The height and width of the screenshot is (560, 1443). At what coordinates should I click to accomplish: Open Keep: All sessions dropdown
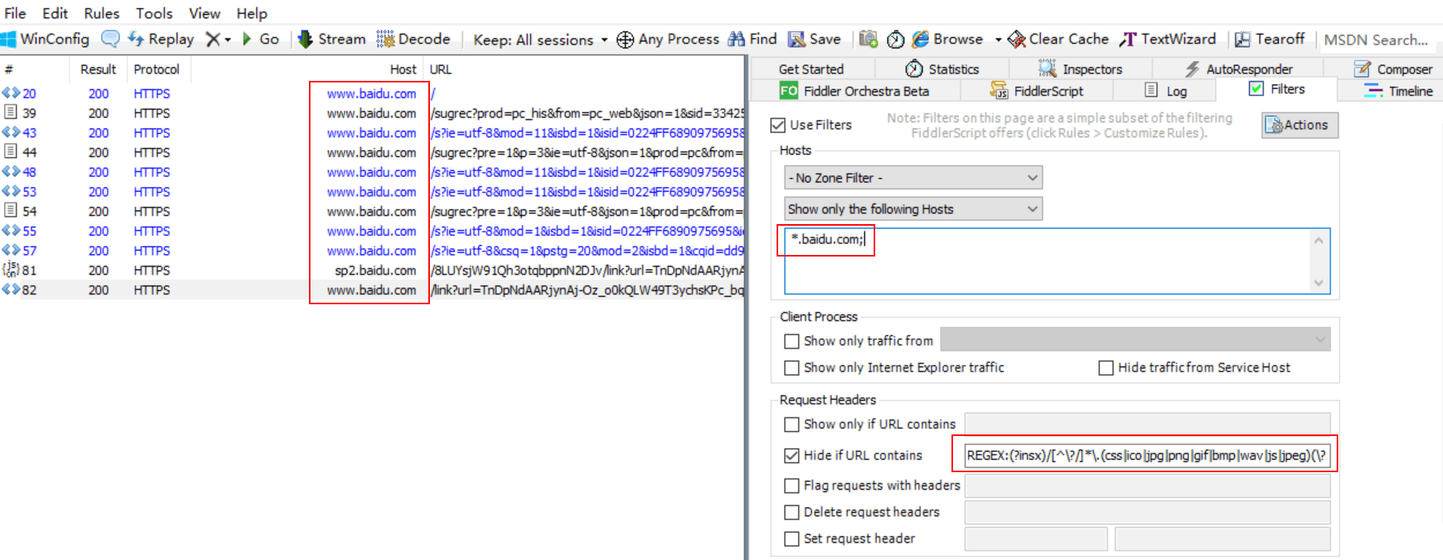coord(540,39)
